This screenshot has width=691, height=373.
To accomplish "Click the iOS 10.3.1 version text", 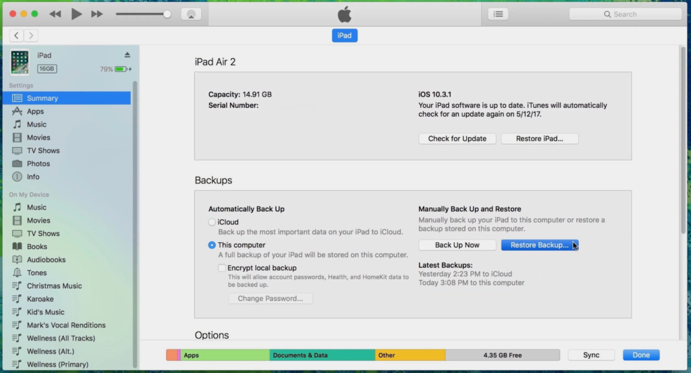I will coord(435,94).
